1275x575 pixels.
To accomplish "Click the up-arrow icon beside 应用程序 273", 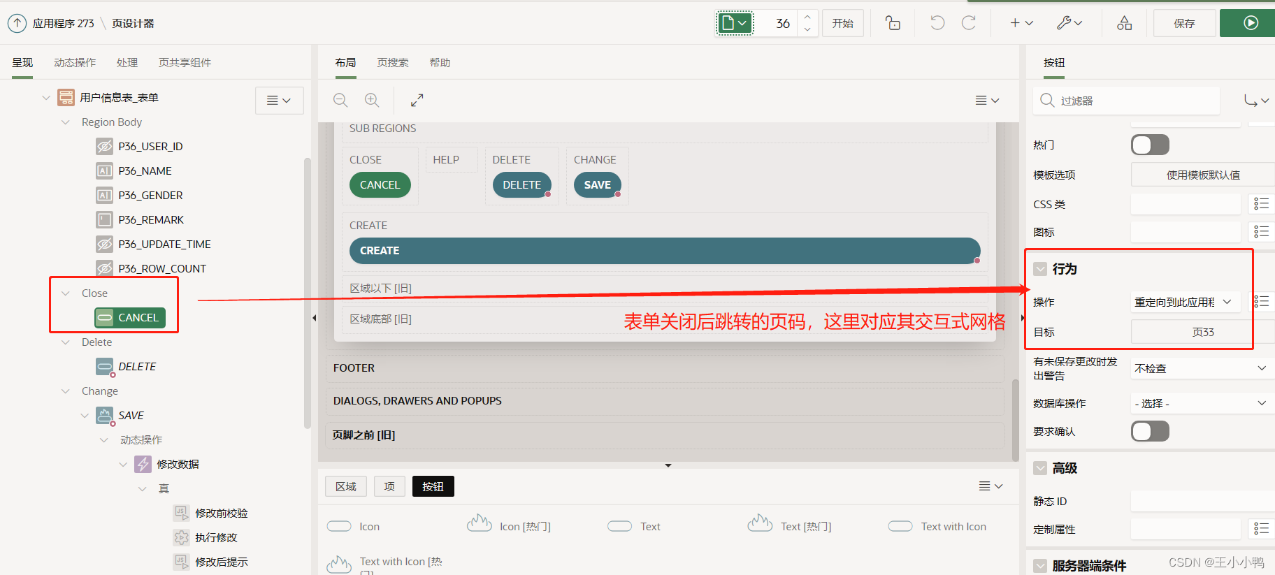I will (17, 23).
